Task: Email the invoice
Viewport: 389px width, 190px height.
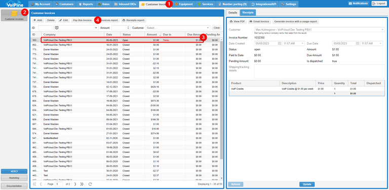Action: [259, 22]
